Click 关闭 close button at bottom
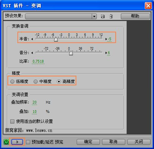Viewport: 154px width, 149px height. pyautogui.click(x=139, y=142)
